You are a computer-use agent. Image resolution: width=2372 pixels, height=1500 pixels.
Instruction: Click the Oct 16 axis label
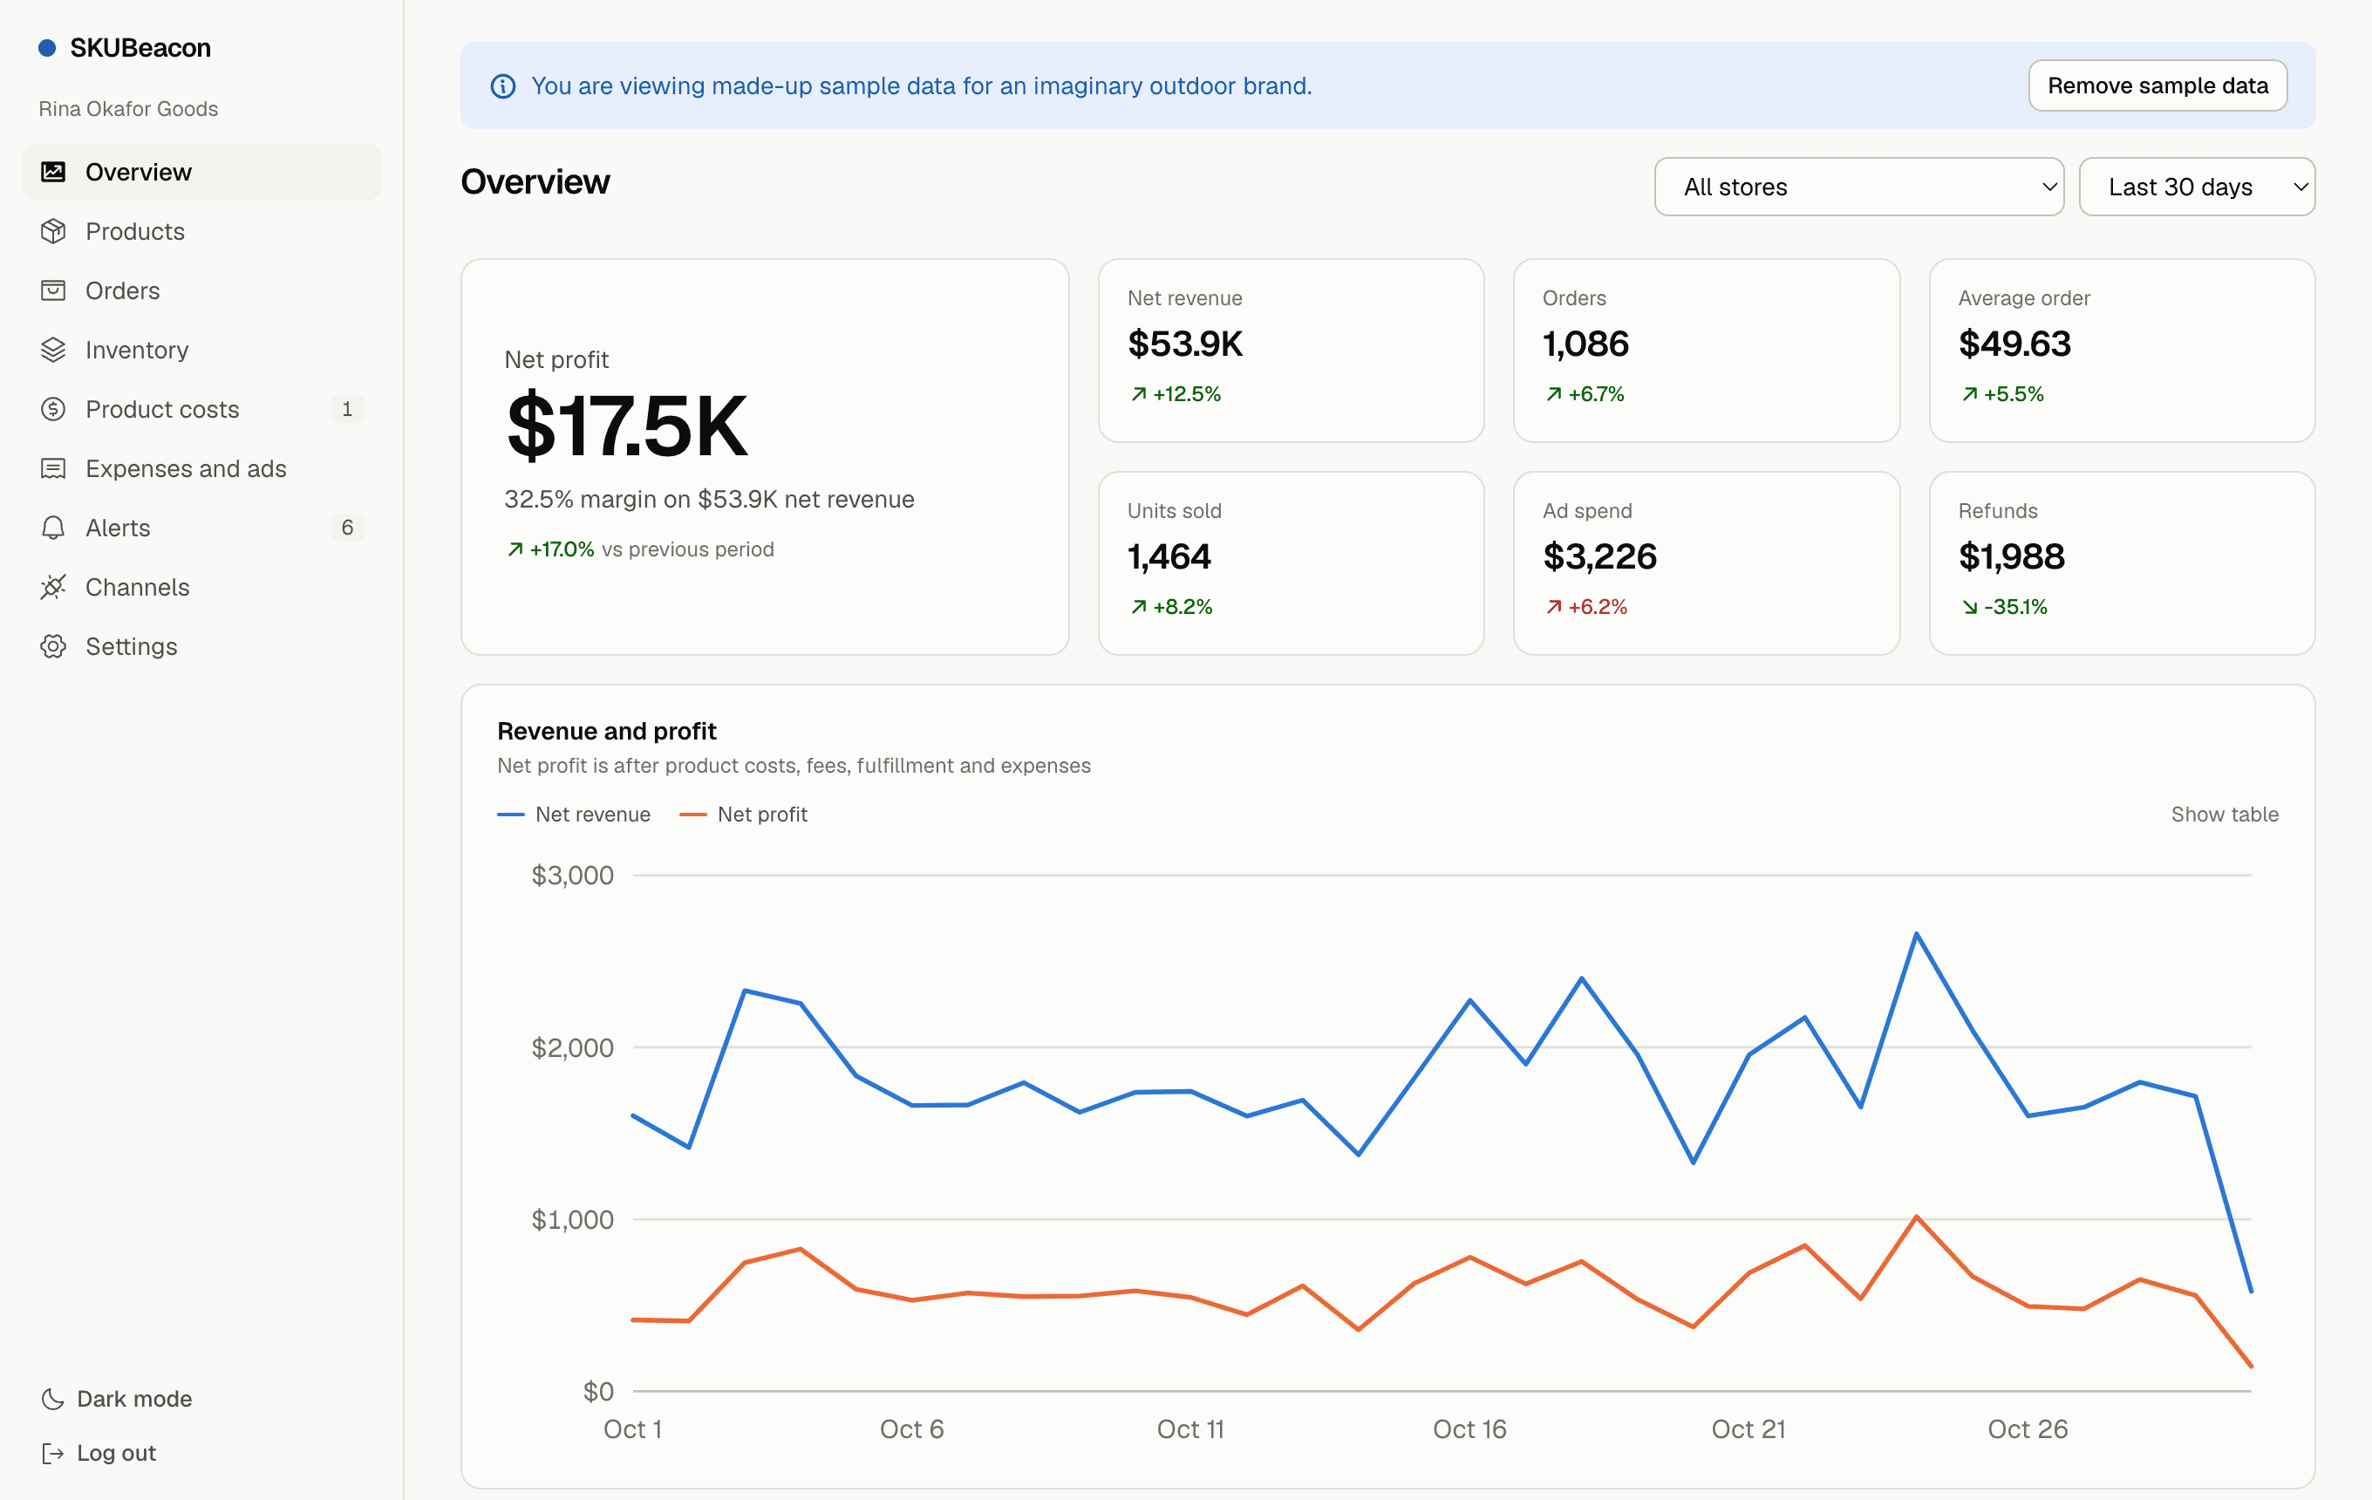coord(1469,1429)
